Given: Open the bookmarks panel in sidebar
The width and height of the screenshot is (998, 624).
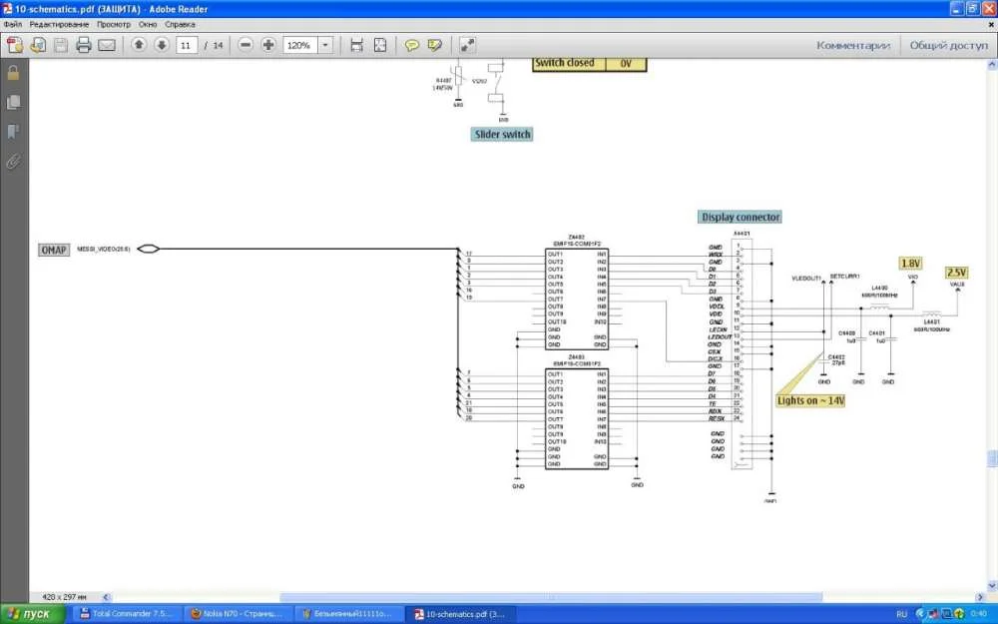Looking at the screenshot, I should 14,131.
